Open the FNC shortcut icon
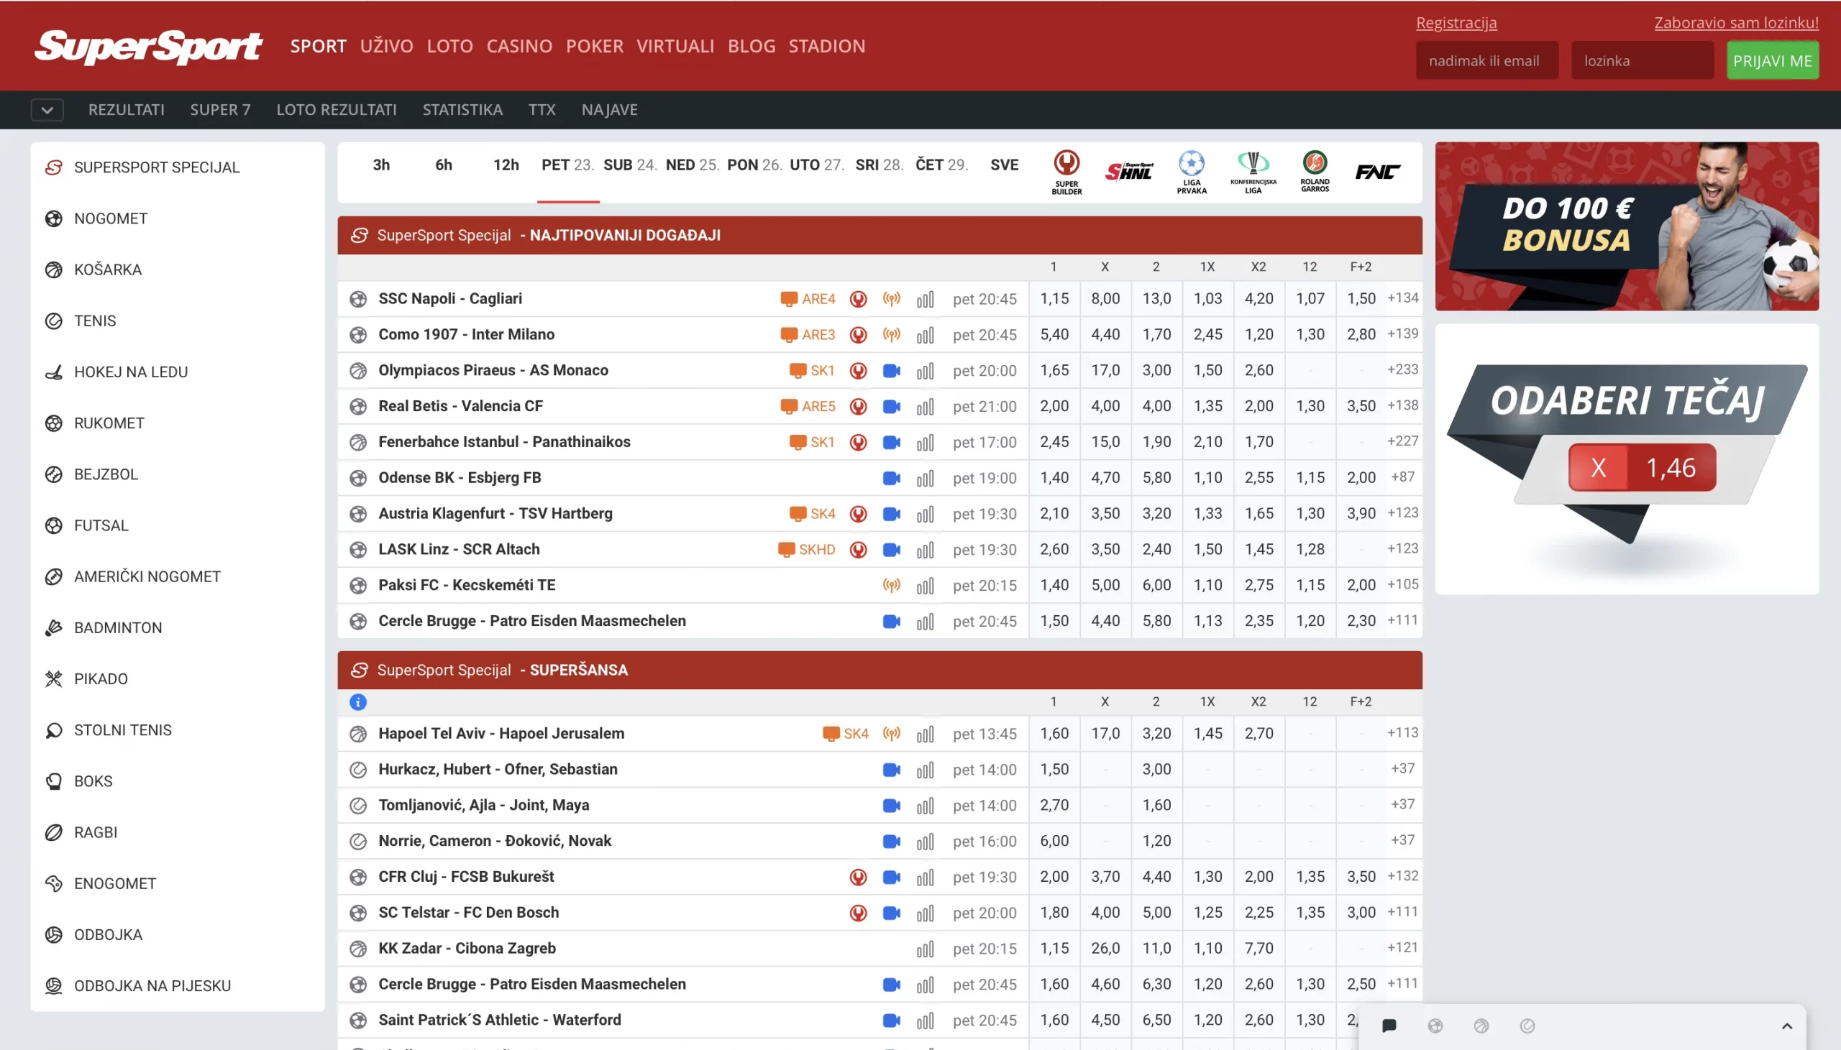This screenshot has width=1841, height=1050. pos(1377,172)
